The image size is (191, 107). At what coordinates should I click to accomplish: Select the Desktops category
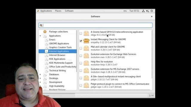click(54, 78)
